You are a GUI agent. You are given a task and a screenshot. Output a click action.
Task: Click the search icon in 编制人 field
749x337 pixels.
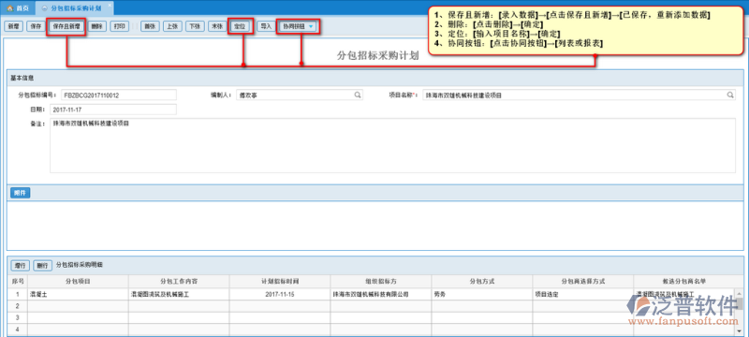click(x=358, y=95)
